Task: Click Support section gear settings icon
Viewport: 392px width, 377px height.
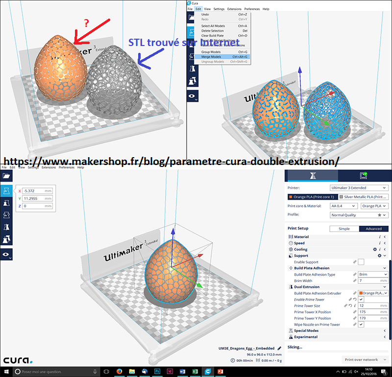Action: tap(379, 256)
